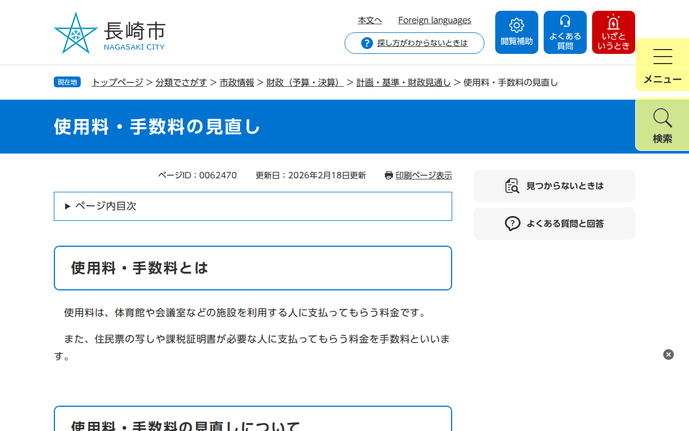The height and width of the screenshot is (431, 689).
Task: Click the 長崎市 NAGASAKI CITY site name
Action: point(135,36)
